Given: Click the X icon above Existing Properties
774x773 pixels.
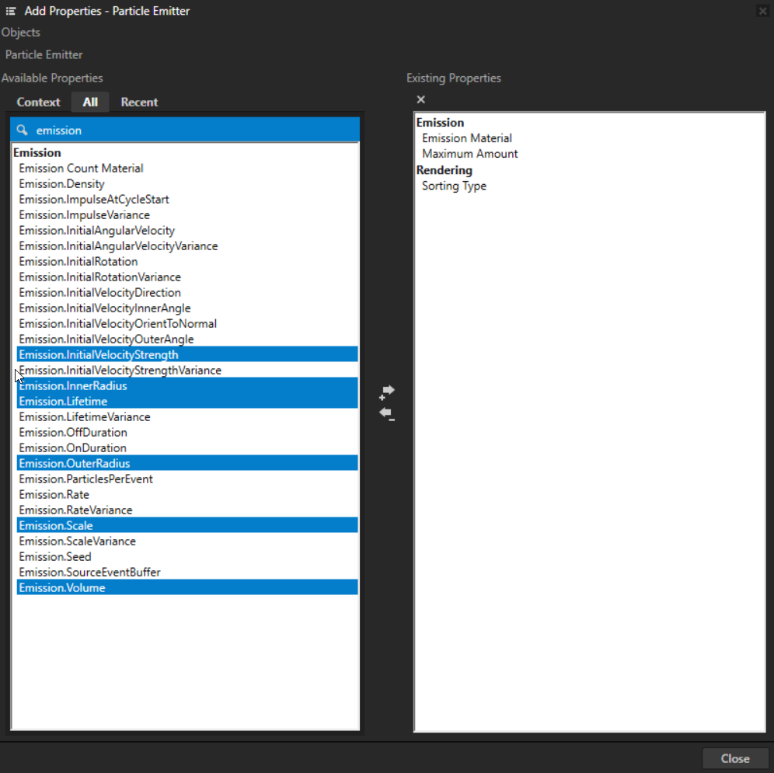Looking at the screenshot, I should click(x=420, y=99).
